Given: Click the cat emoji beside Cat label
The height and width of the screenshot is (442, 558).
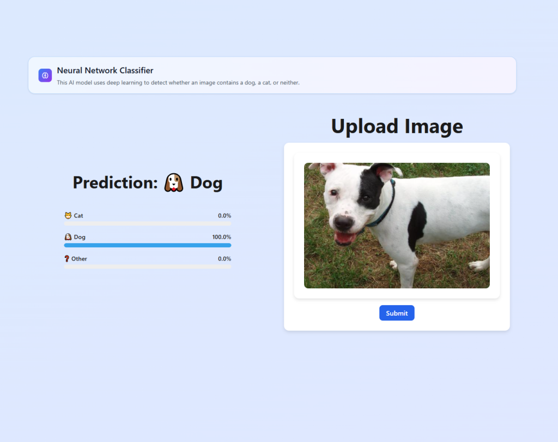Looking at the screenshot, I should 68,216.
